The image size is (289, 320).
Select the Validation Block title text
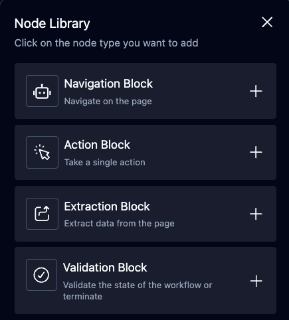tap(105, 268)
